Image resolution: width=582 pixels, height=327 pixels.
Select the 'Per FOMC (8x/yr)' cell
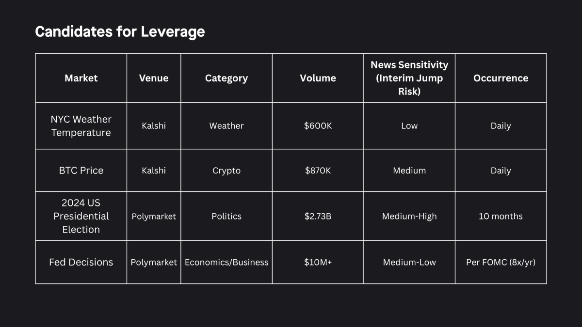coord(501,262)
